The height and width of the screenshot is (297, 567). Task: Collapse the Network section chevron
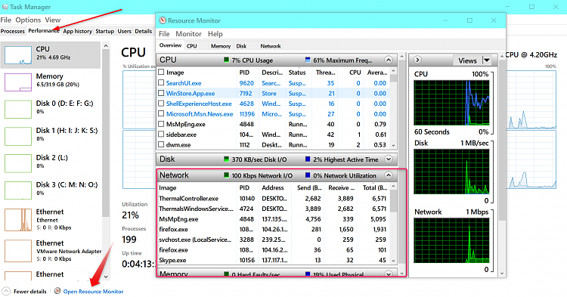[x=389, y=175]
